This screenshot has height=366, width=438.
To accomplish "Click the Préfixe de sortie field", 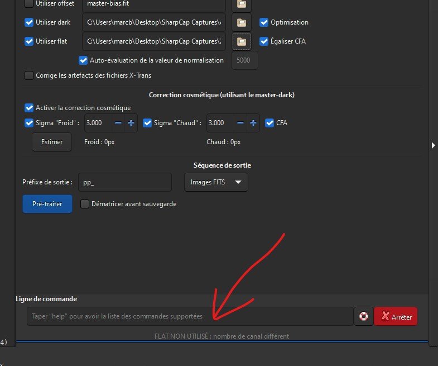I will (124, 182).
